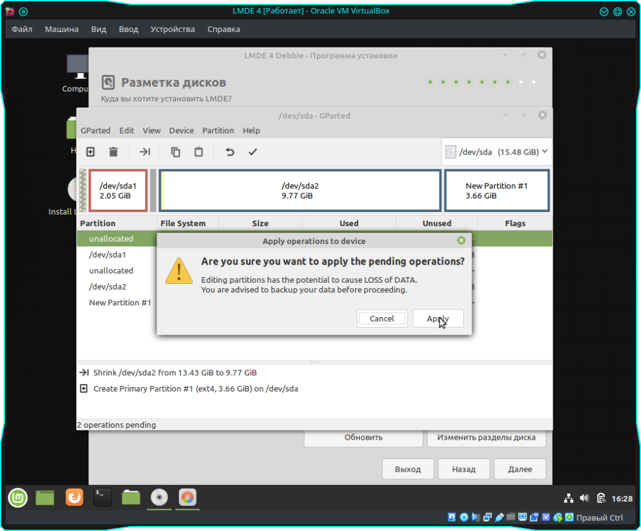Click the Apply All Operations checkmark icon
641x531 pixels.
[252, 152]
